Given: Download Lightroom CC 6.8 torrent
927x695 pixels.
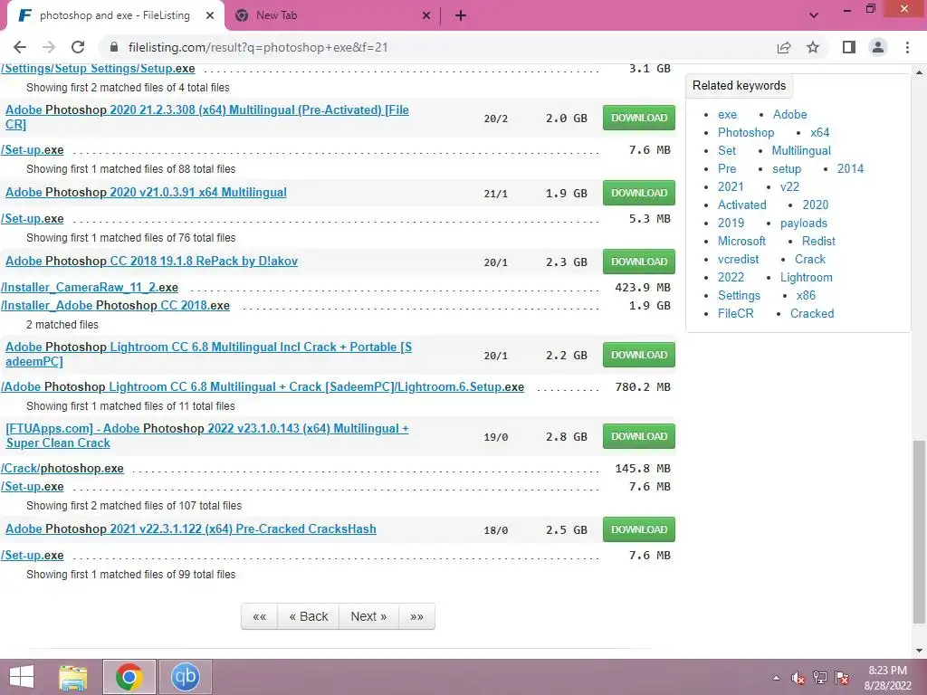Looking at the screenshot, I should 639,355.
